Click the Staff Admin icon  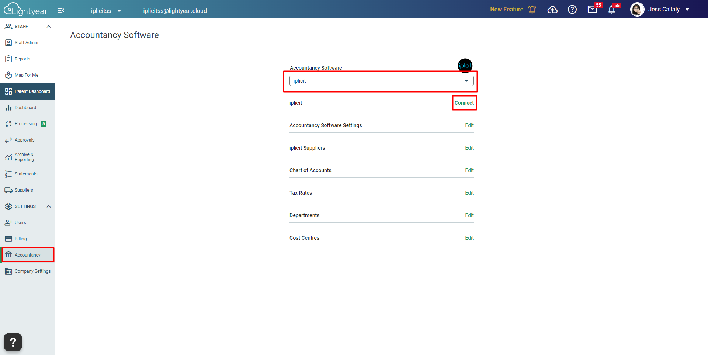(x=8, y=43)
